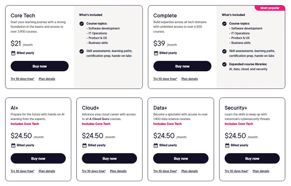291x186 pixels.
Task: Click Course topics checkmark in Core Tech
Action: click(x=82, y=24)
